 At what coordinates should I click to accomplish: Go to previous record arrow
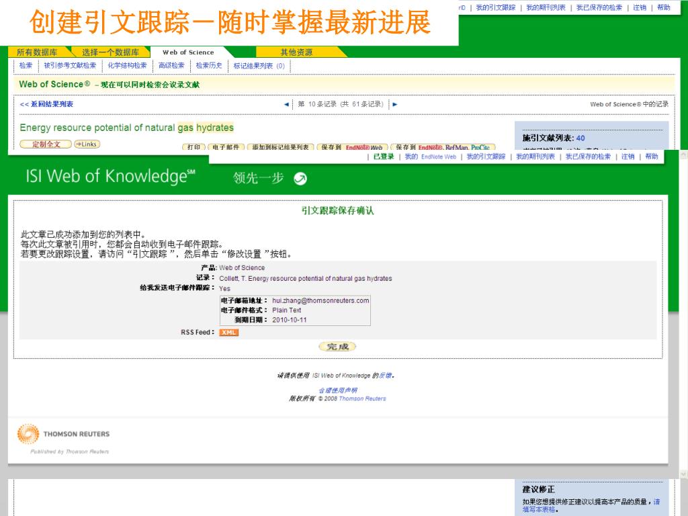[286, 104]
